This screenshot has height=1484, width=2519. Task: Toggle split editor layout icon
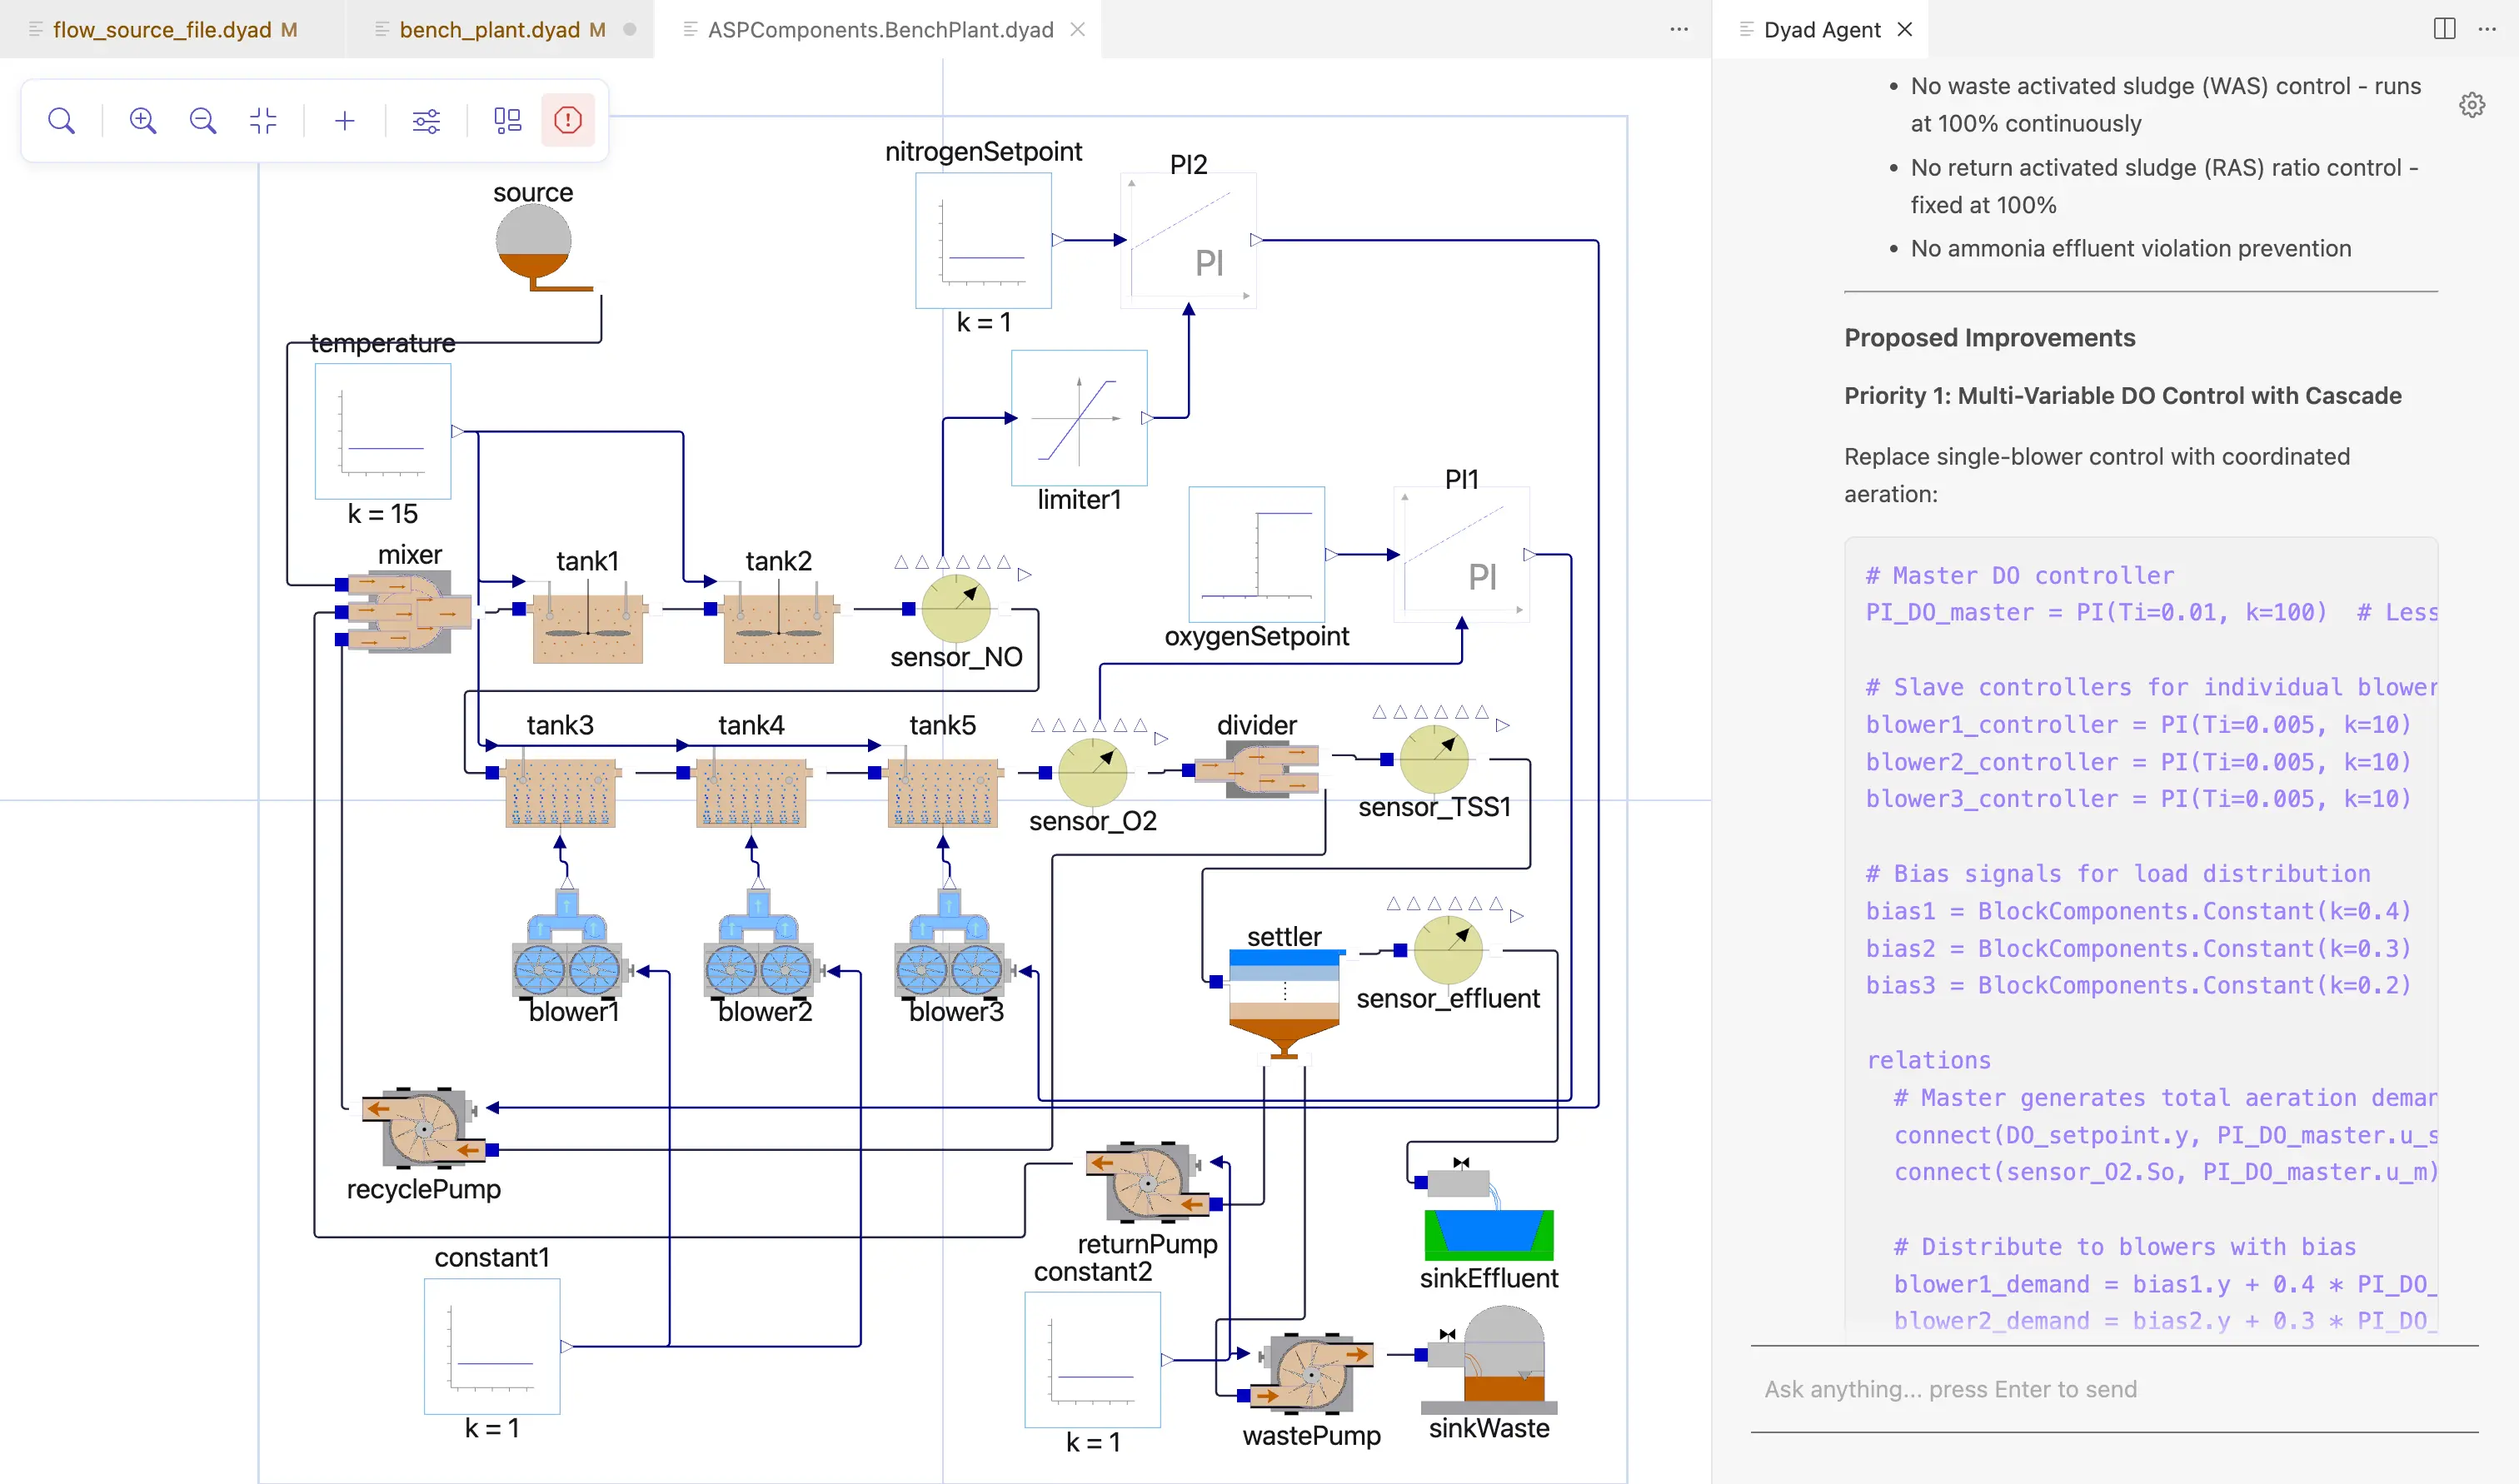tap(2444, 29)
